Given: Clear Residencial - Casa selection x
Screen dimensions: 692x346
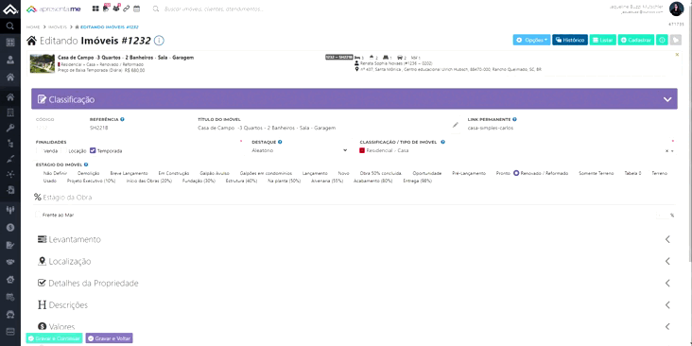Looking at the screenshot, I should coord(666,151).
